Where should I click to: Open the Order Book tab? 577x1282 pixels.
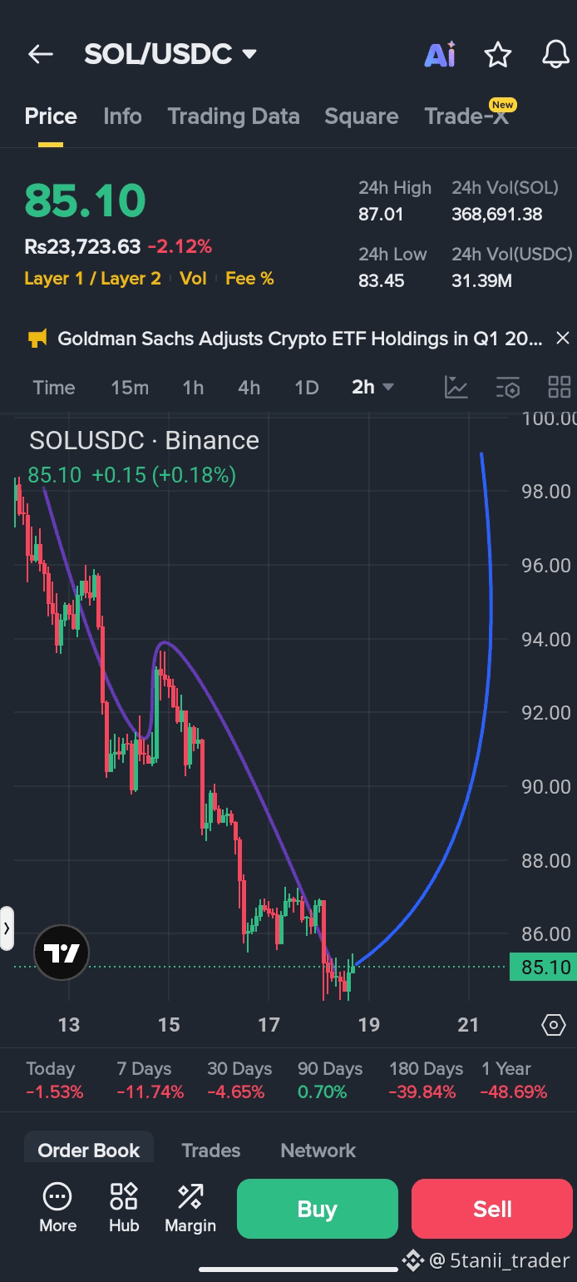[89, 1150]
